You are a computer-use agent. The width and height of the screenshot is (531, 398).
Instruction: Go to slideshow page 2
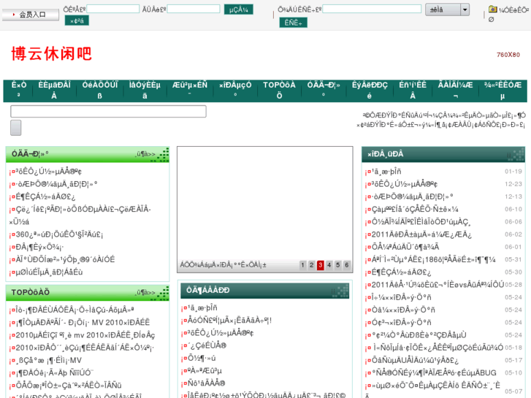click(x=312, y=265)
